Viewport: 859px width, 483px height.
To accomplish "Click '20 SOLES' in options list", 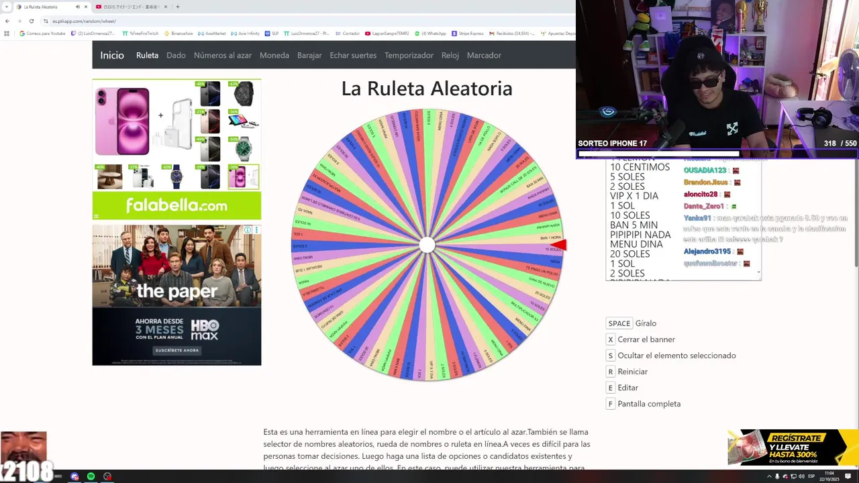I will (x=629, y=254).
